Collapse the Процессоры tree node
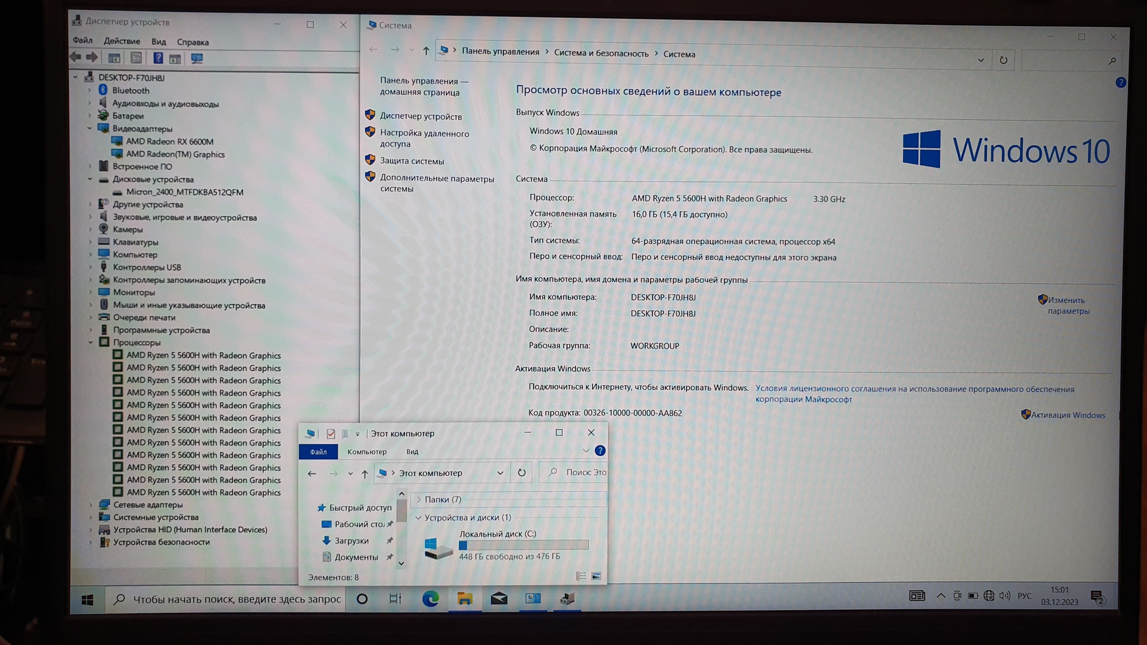 (x=91, y=343)
